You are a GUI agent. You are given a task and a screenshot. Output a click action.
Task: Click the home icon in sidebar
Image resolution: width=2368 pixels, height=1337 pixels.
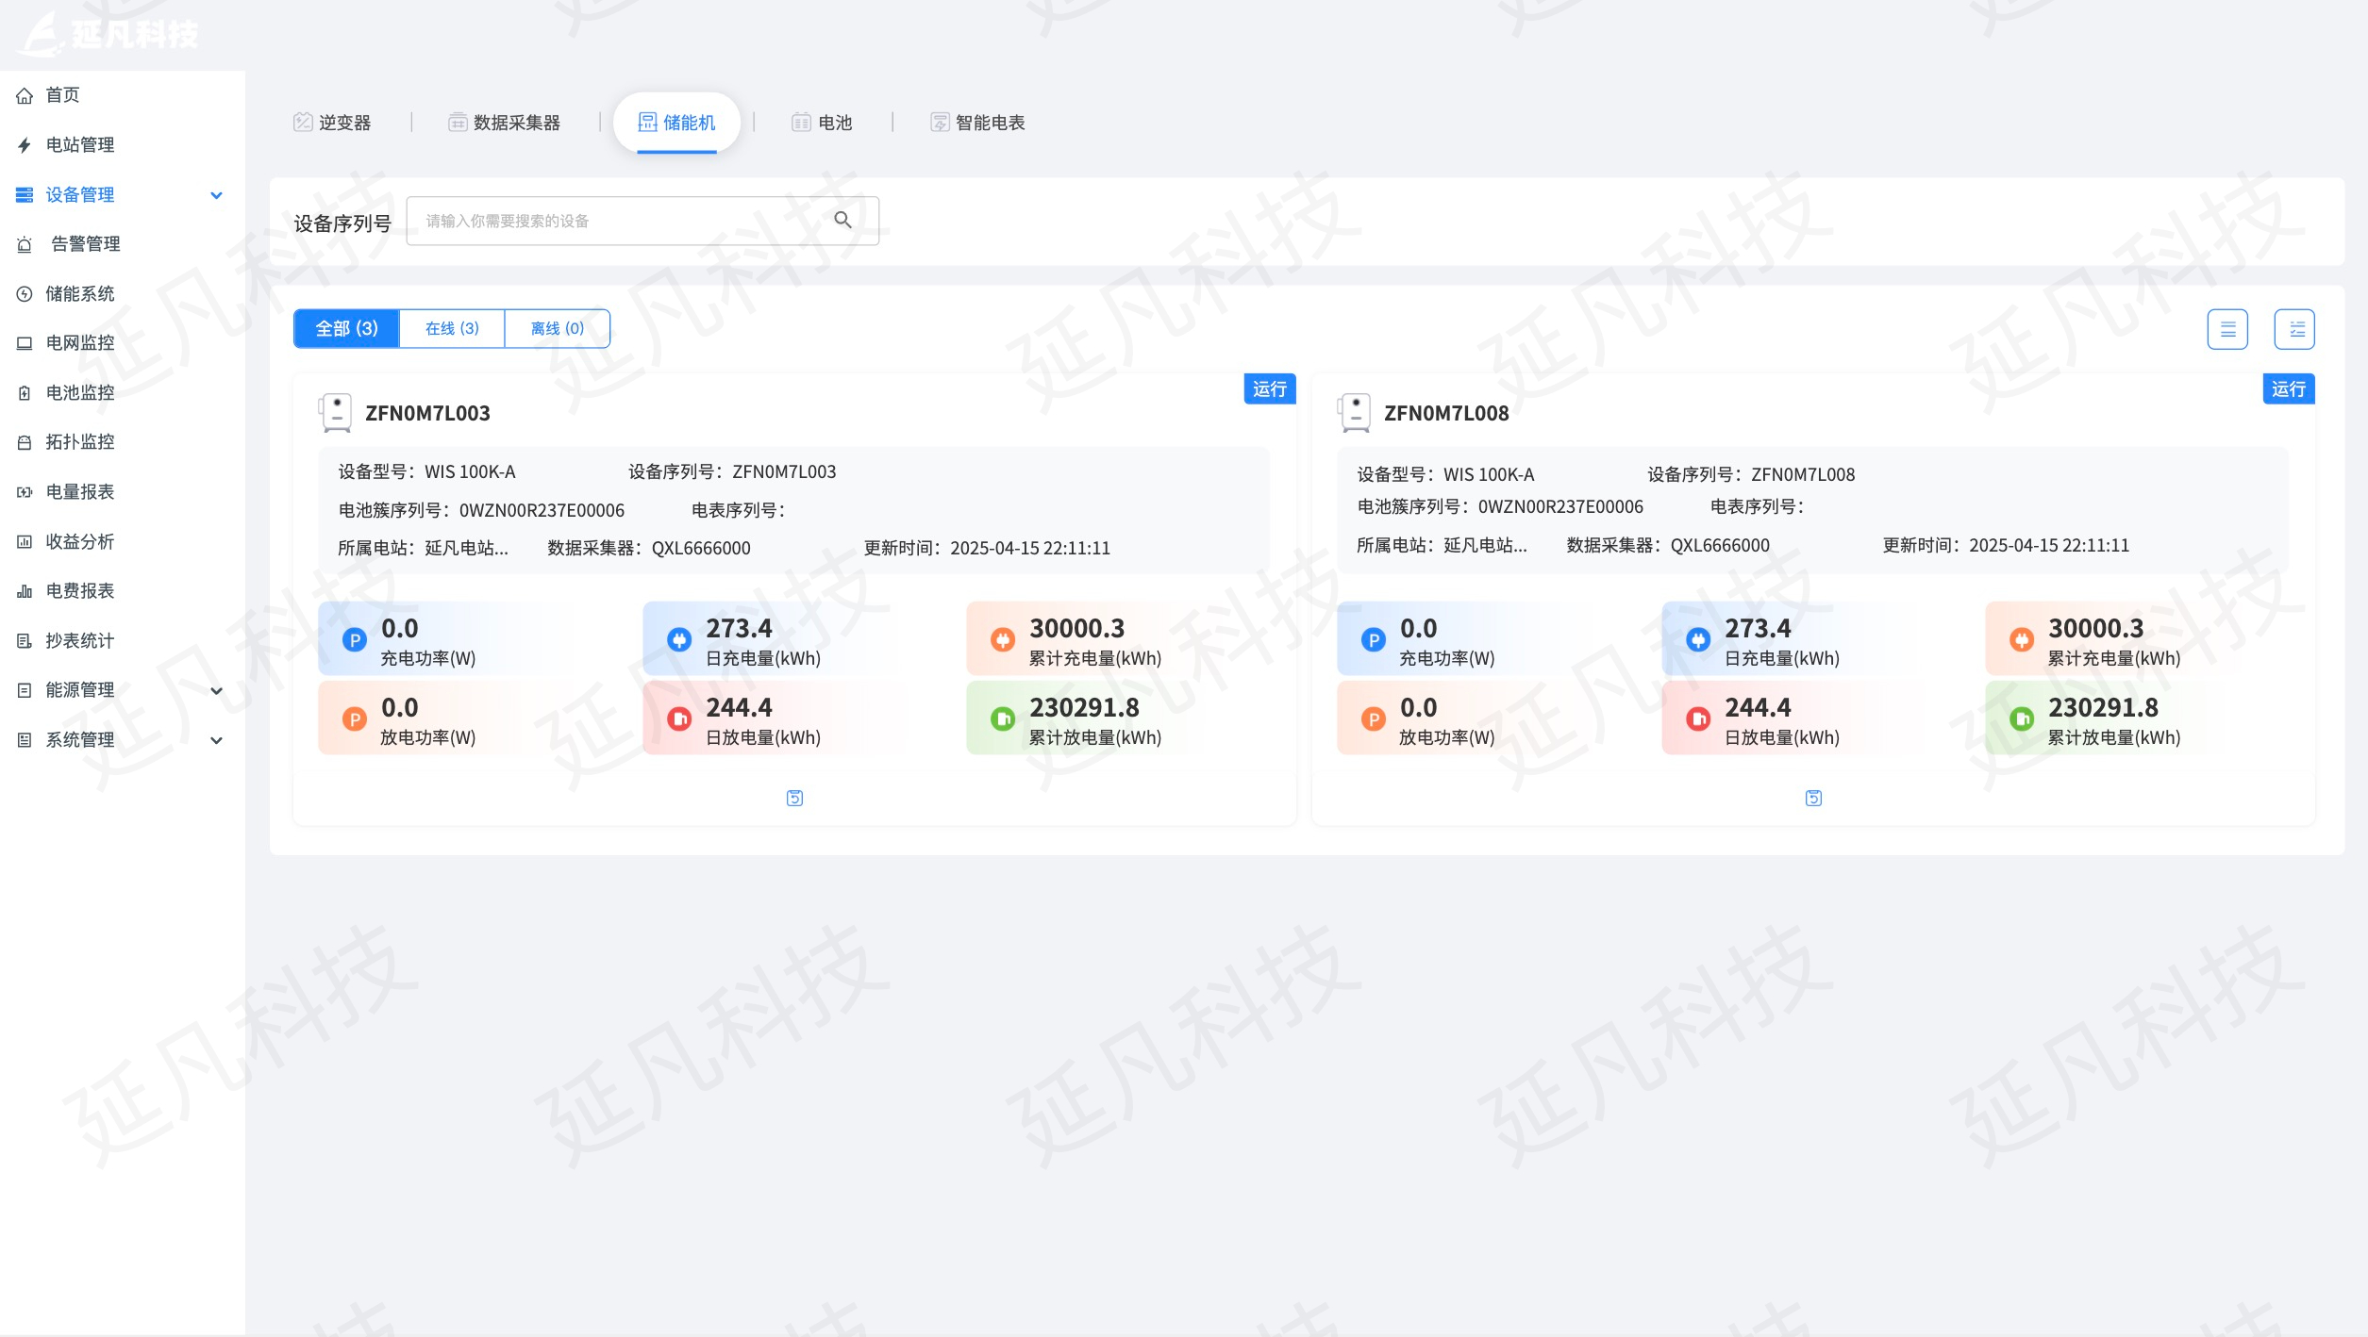coord(25,95)
